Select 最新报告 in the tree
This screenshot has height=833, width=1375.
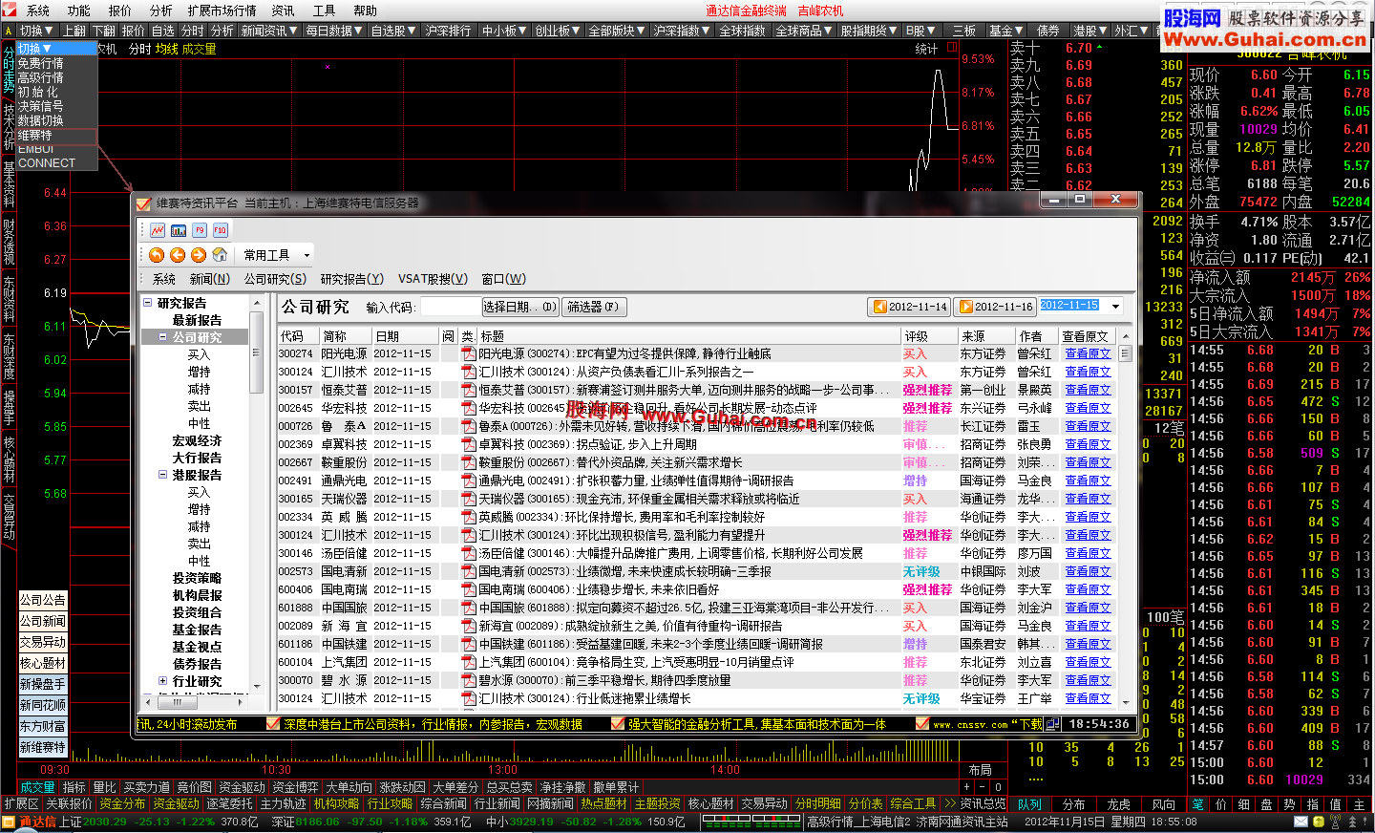coord(197,320)
